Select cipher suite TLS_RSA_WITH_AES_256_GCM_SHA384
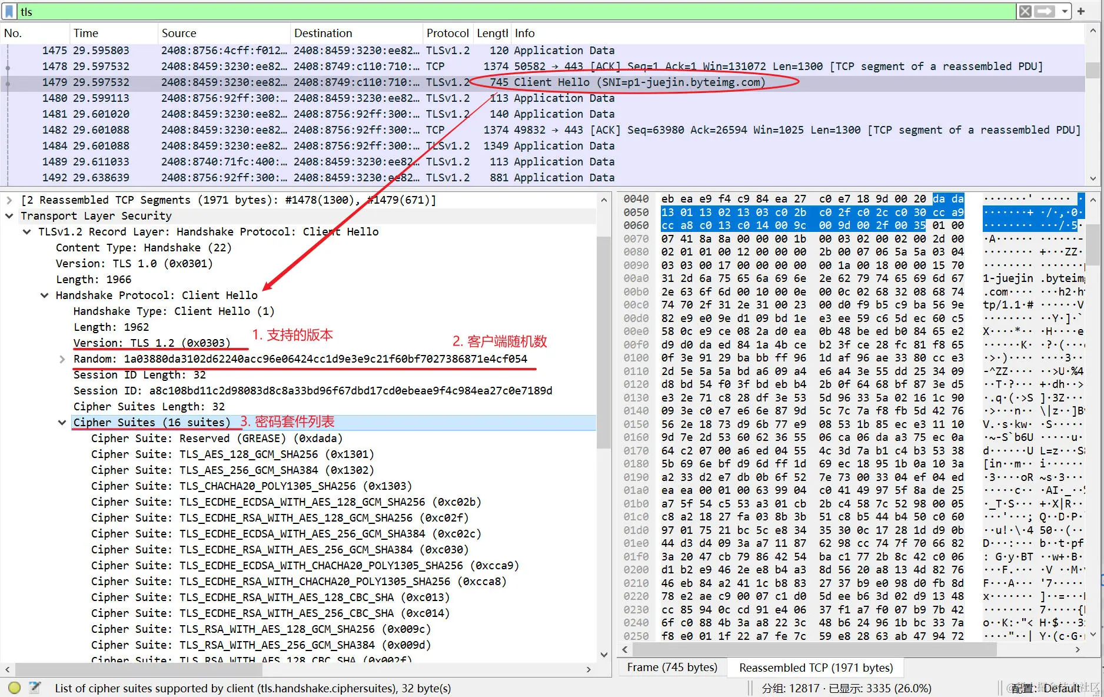1104x697 pixels. (261, 645)
